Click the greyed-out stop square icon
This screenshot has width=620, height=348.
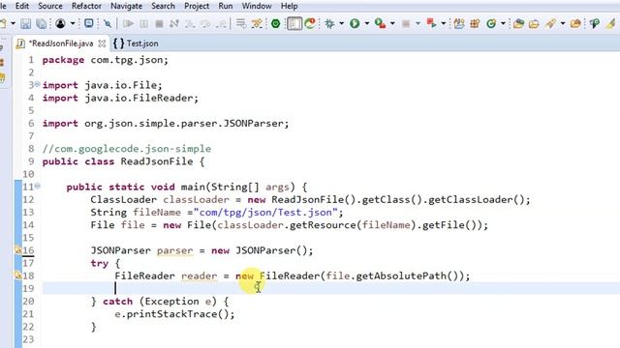coord(406,23)
